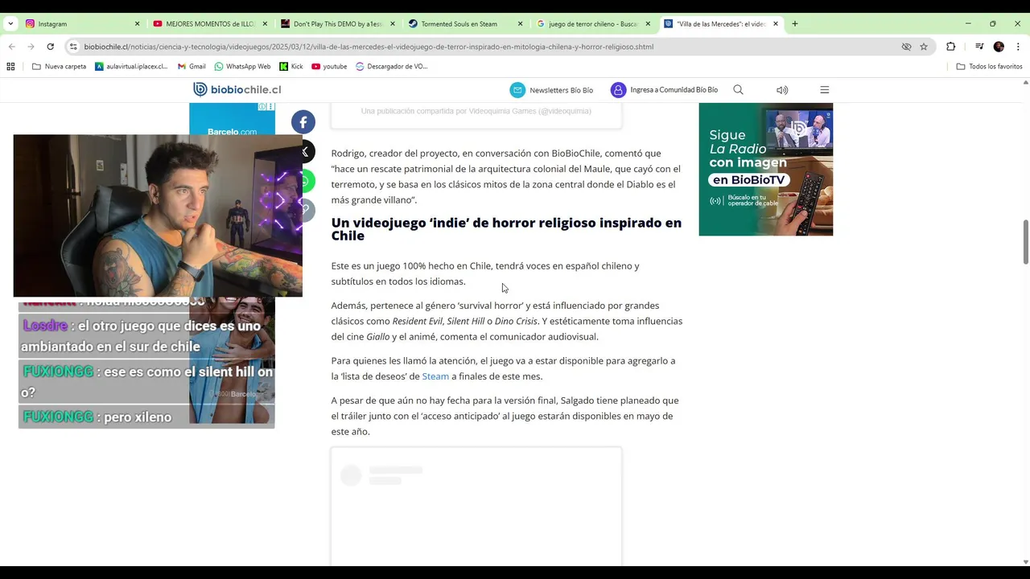
Task: Open the youtube bookmark
Action: pyautogui.click(x=329, y=67)
